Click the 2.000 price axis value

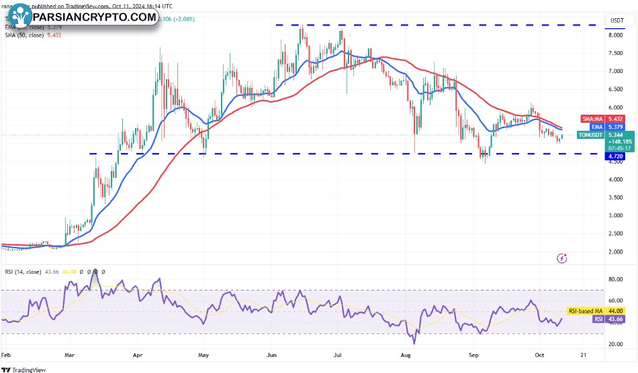coord(616,252)
